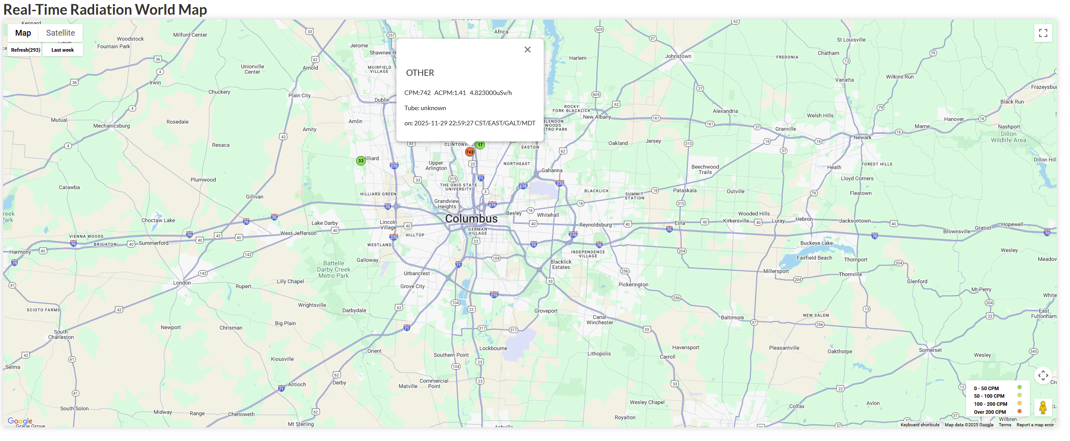Viewport: 1070px width, 441px height.
Task: Click the 'Dillon Wildlife Area' label
Action: point(1008,137)
